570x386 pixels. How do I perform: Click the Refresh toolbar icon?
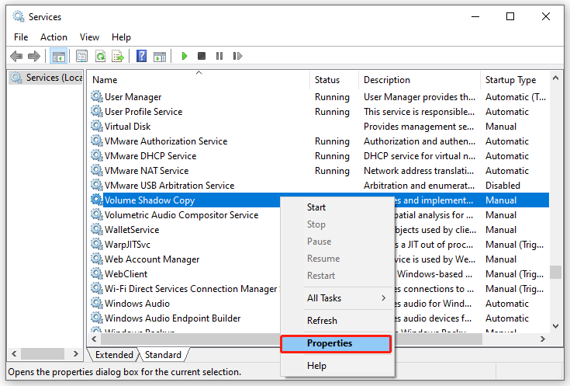coord(100,56)
